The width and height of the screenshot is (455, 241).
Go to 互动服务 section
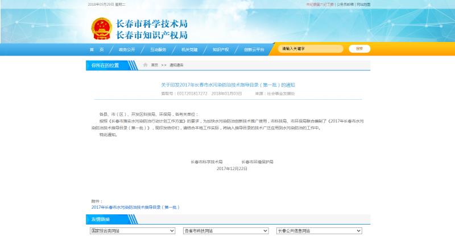point(158,49)
